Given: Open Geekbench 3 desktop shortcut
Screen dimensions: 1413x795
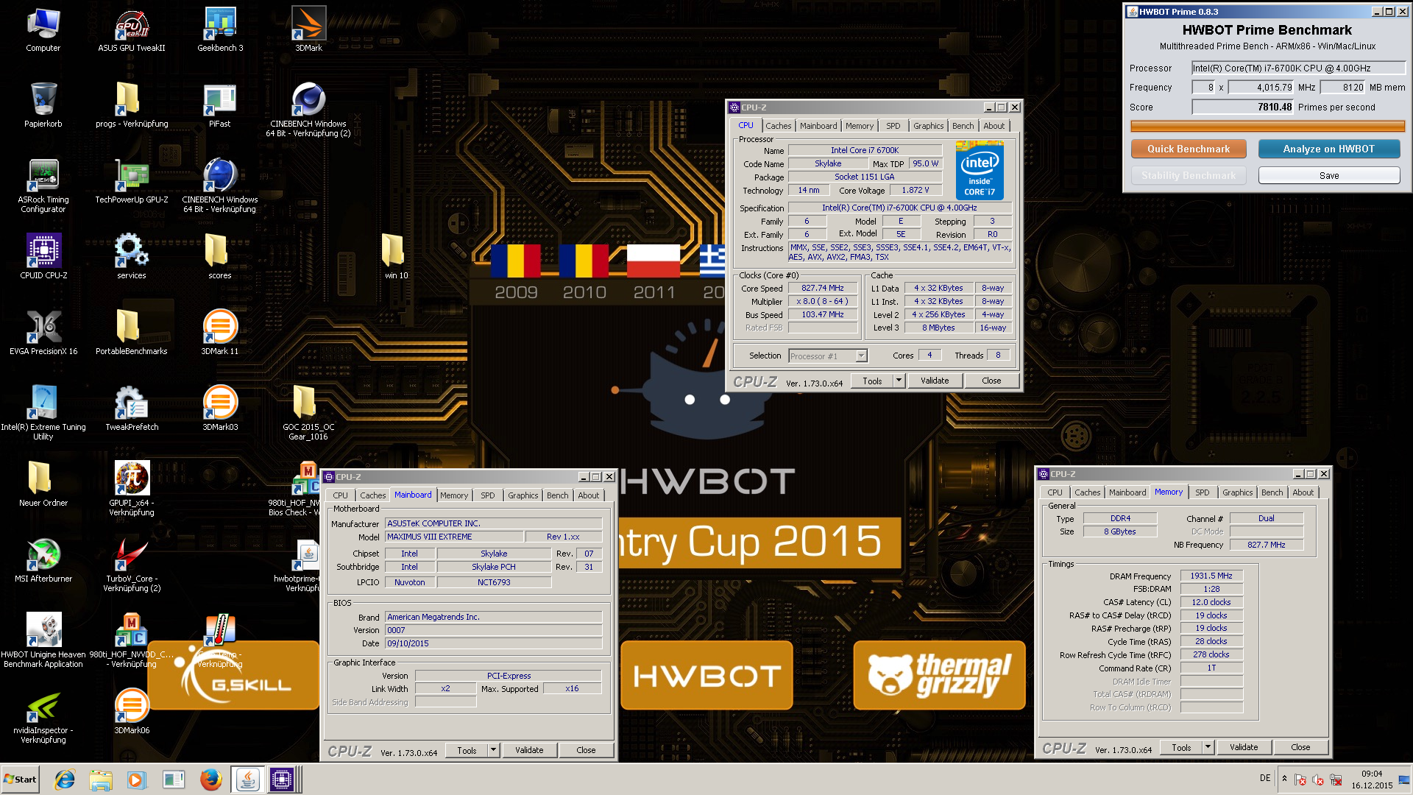Looking at the screenshot, I should click(x=220, y=29).
